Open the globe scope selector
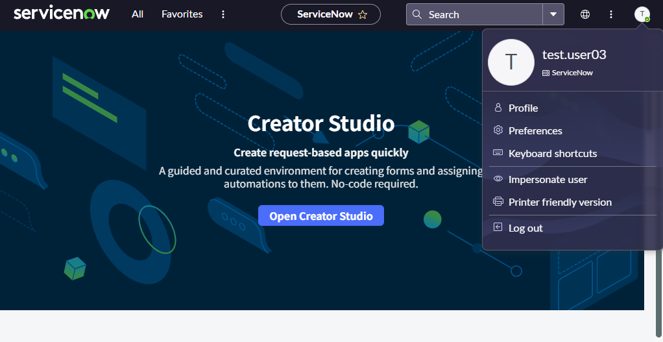The image size is (663, 342). pyautogui.click(x=585, y=14)
